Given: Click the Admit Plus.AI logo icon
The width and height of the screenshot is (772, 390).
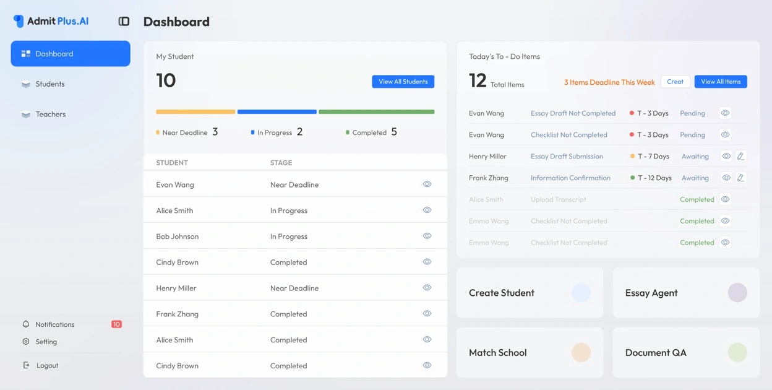Looking at the screenshot, I should tap(17, 20).
